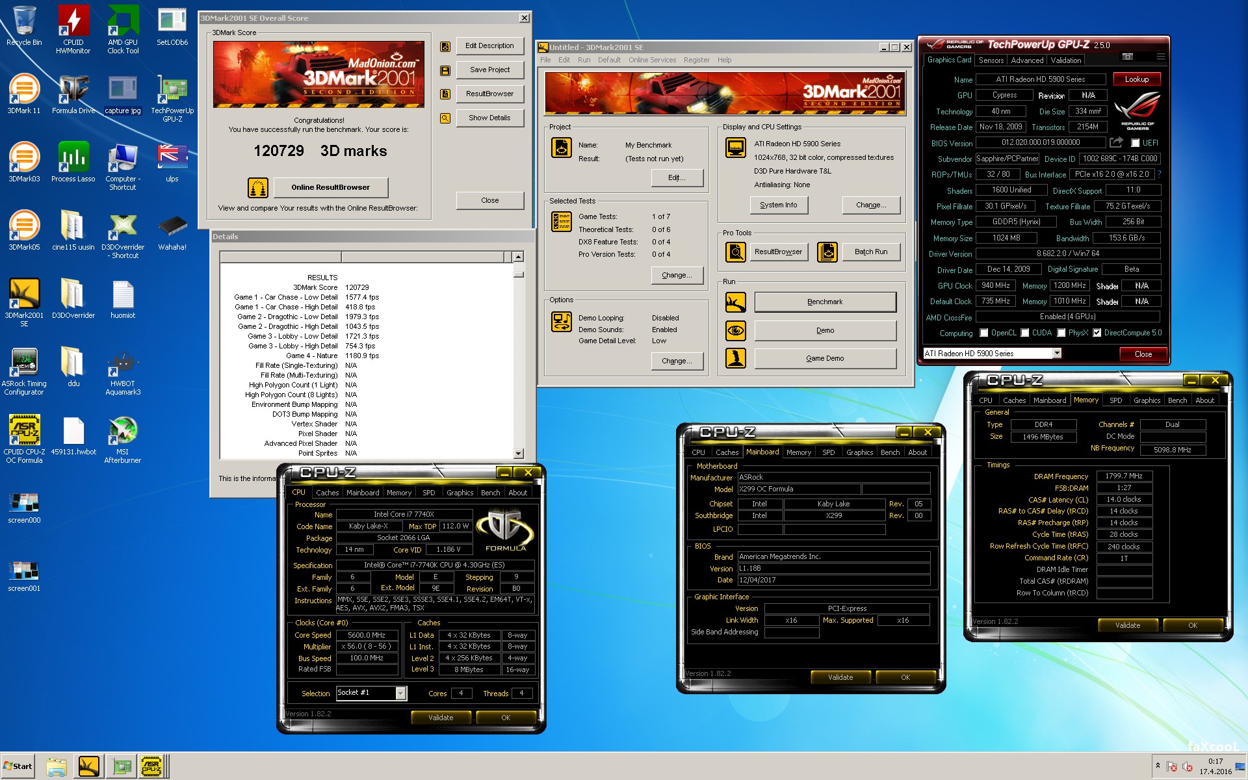This screenshot has height=780, width=1248.
Task: Click Lookup button in GPU-Z
Action: [1137, 79]
